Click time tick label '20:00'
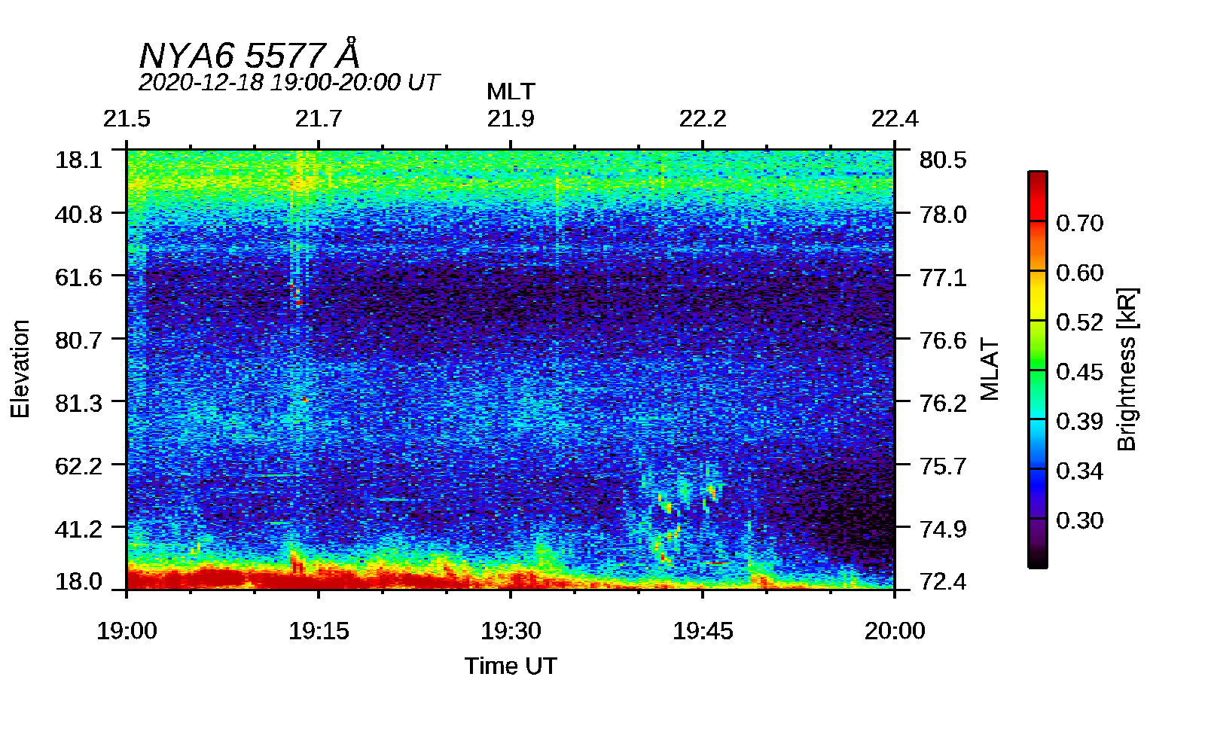Viewport: 1205px width, 753px height. click(895, 631)
